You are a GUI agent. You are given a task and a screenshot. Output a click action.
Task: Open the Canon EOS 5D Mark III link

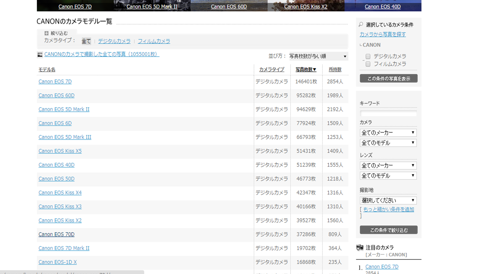point(65,137)
